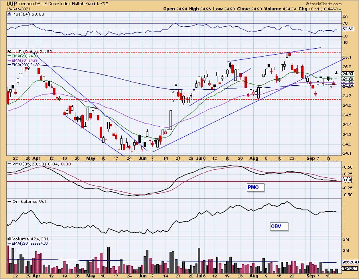Viewport: 359px width, 279px height.
Task: Click the 25.1 price axis label
Action: pyautogui.click(x=347, y=57)
